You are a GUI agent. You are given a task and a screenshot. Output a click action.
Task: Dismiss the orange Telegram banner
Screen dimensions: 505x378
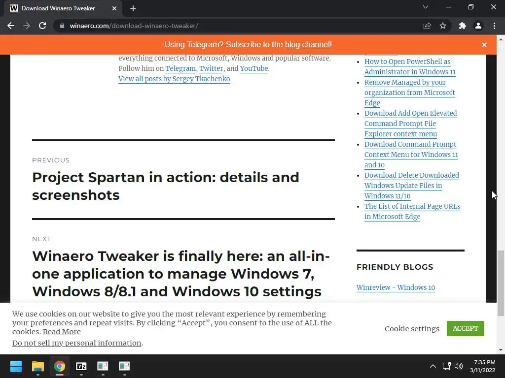pos(484,45)
